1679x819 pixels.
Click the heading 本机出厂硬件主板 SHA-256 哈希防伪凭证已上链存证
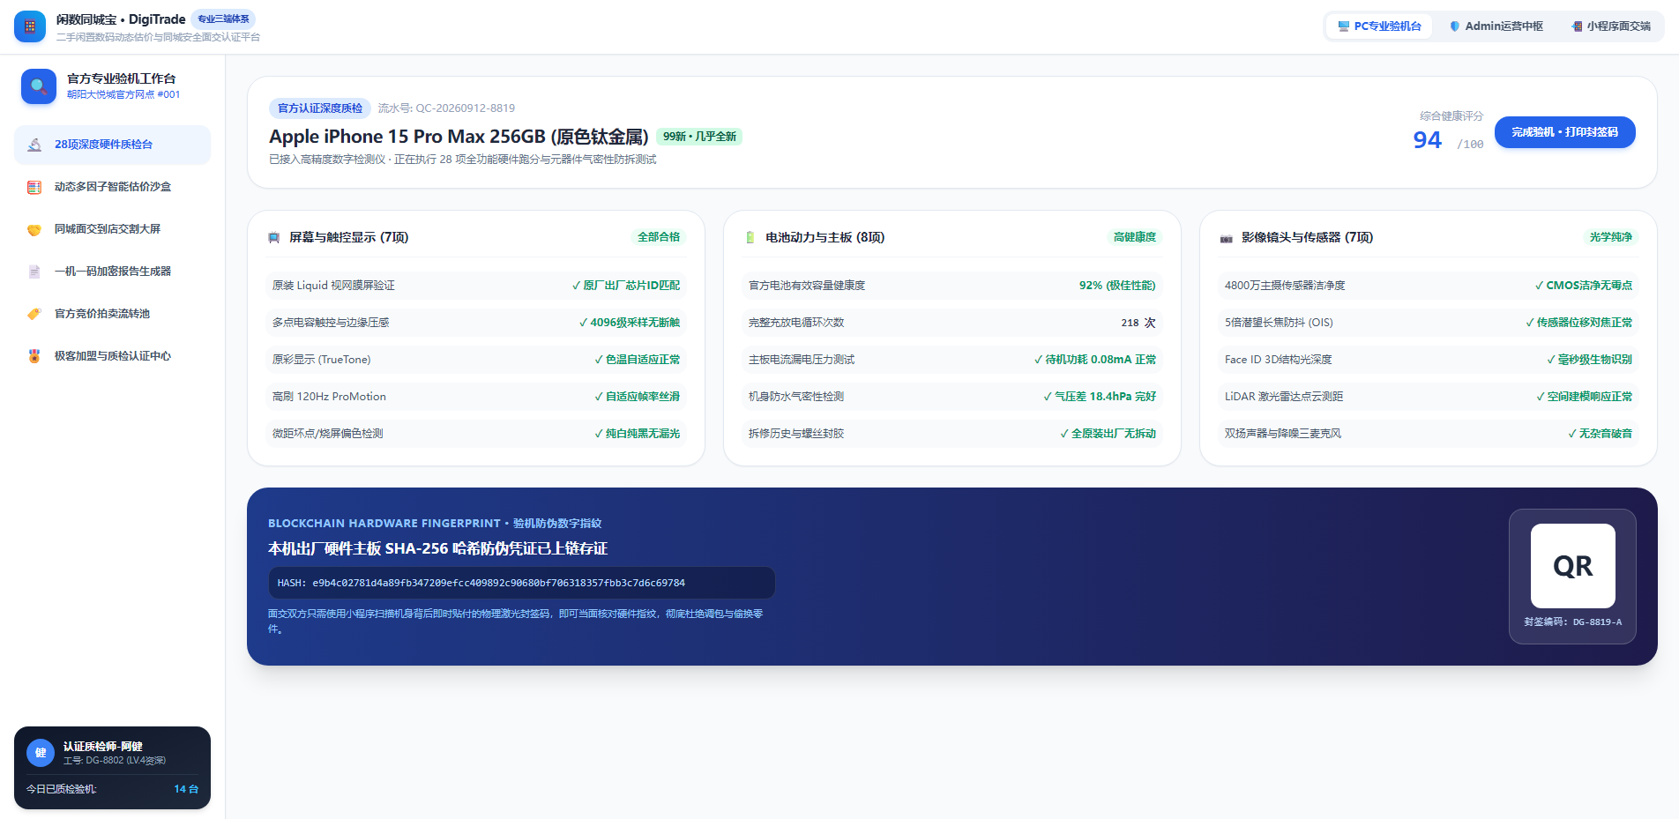[437, 548]
